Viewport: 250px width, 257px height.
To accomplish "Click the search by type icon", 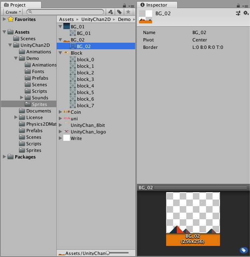I will [111, 12].
